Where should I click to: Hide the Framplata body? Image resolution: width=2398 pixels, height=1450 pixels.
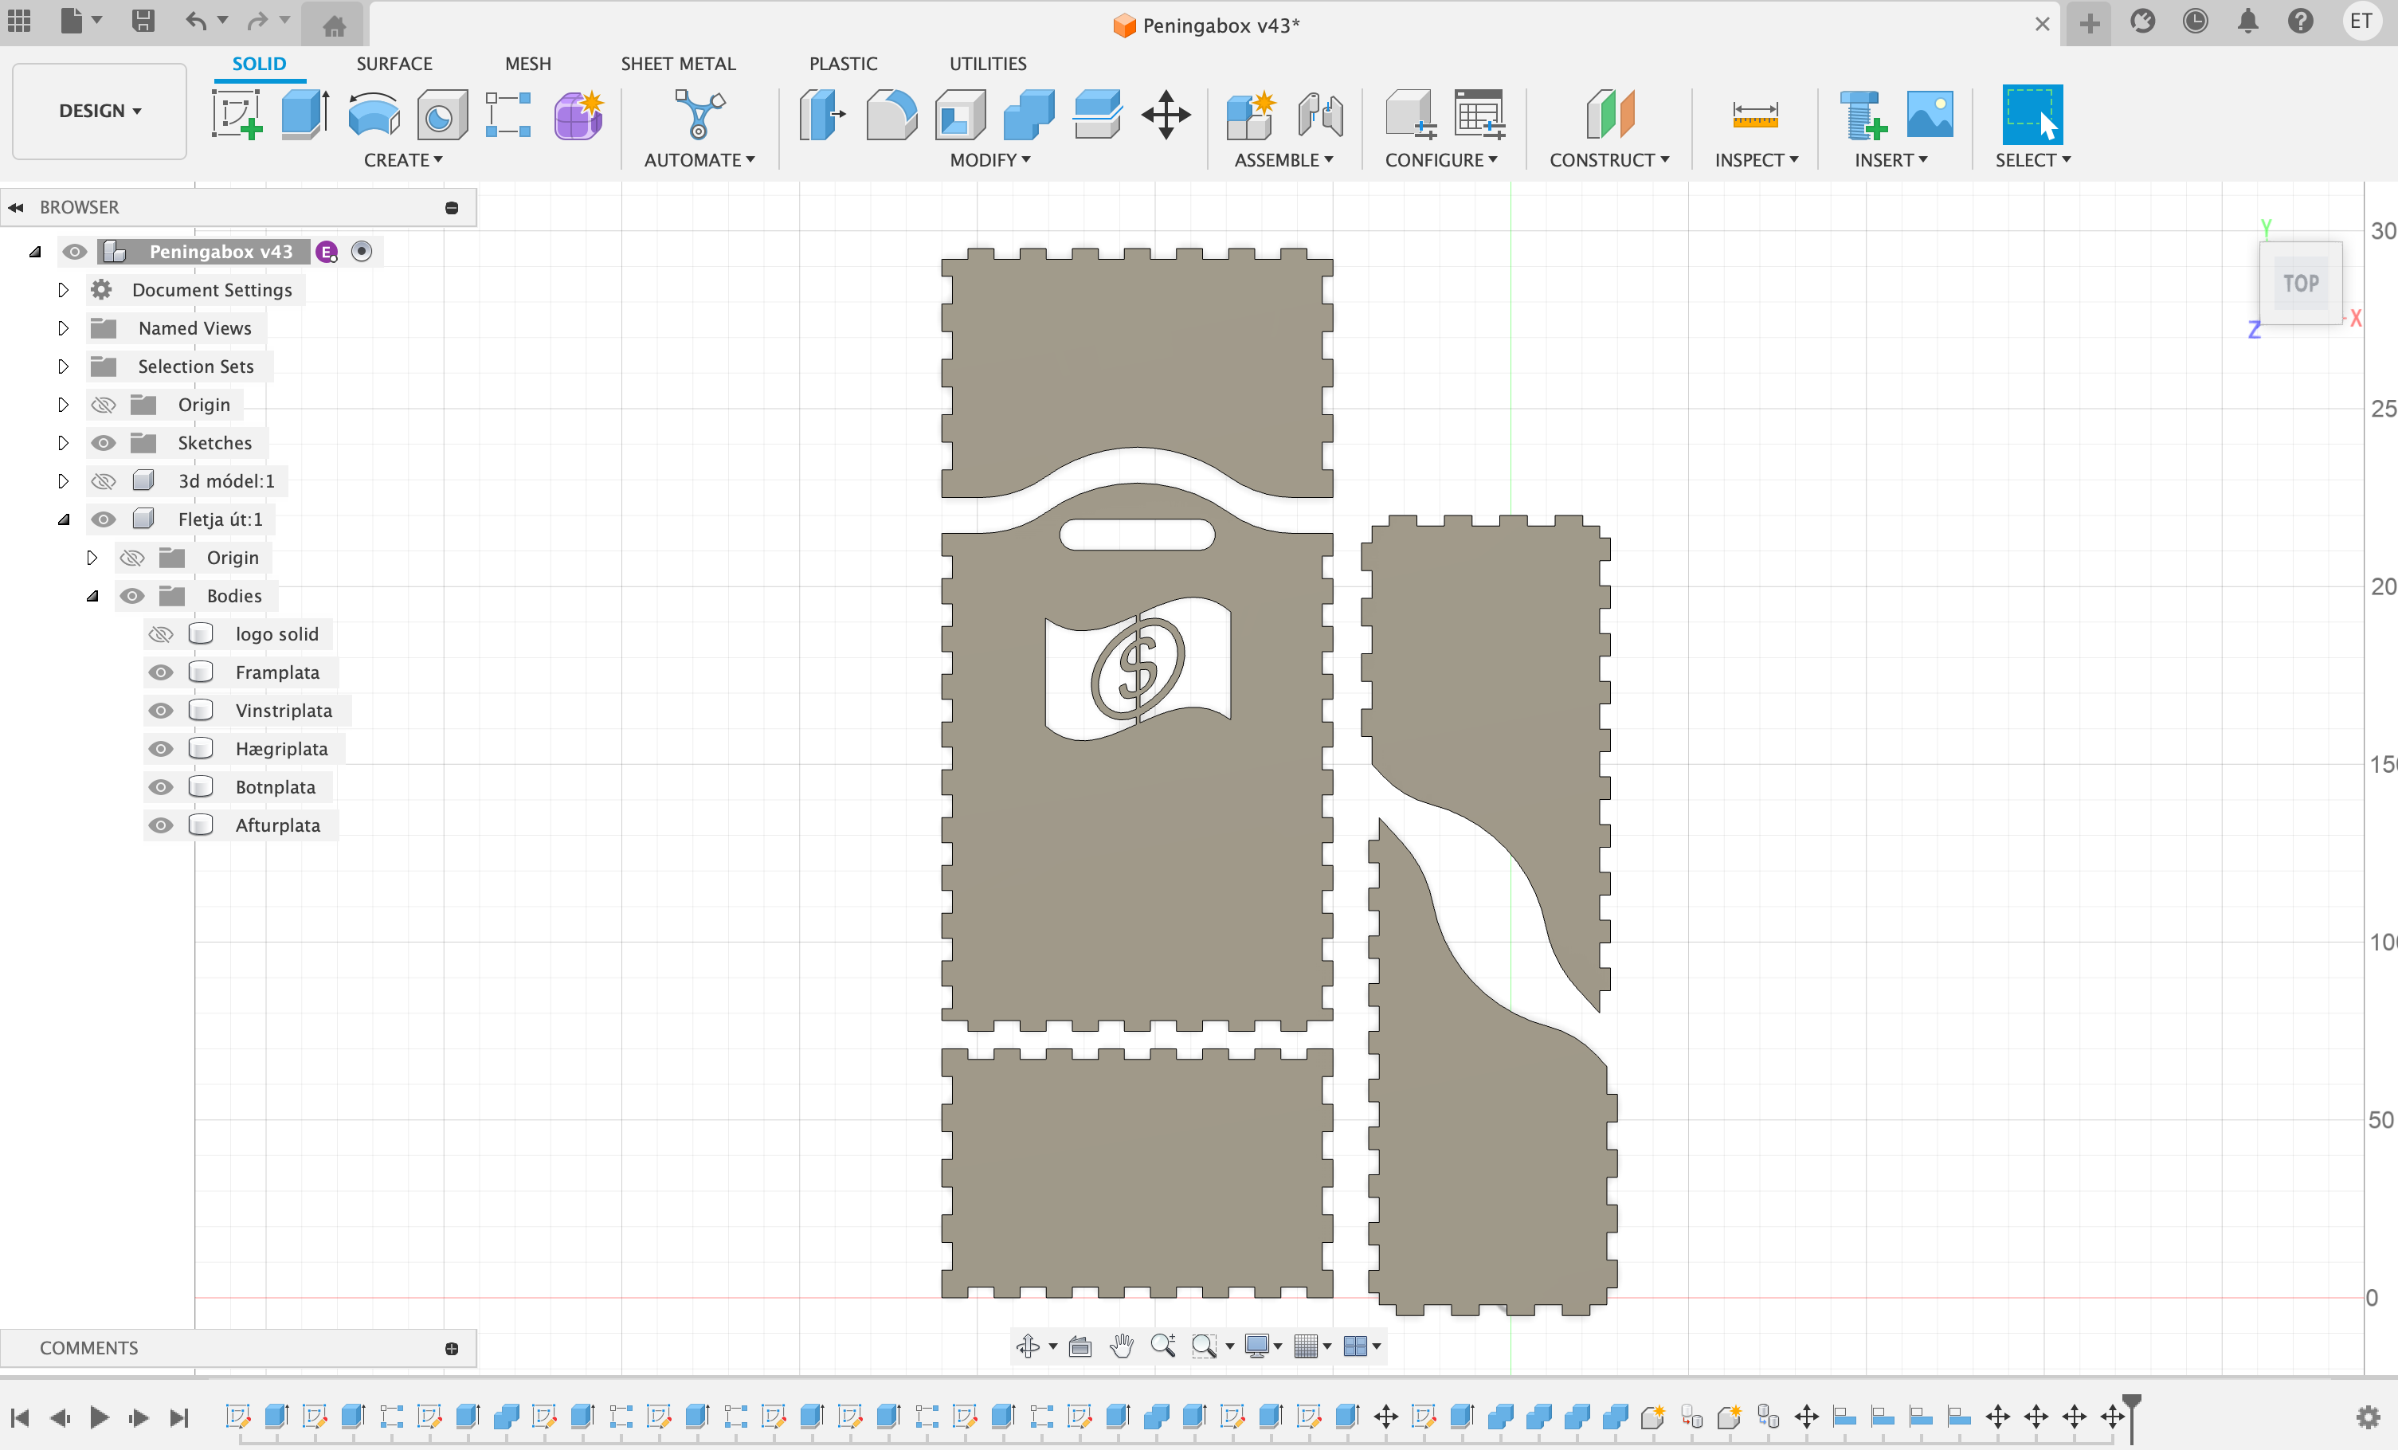coord(161,672)
